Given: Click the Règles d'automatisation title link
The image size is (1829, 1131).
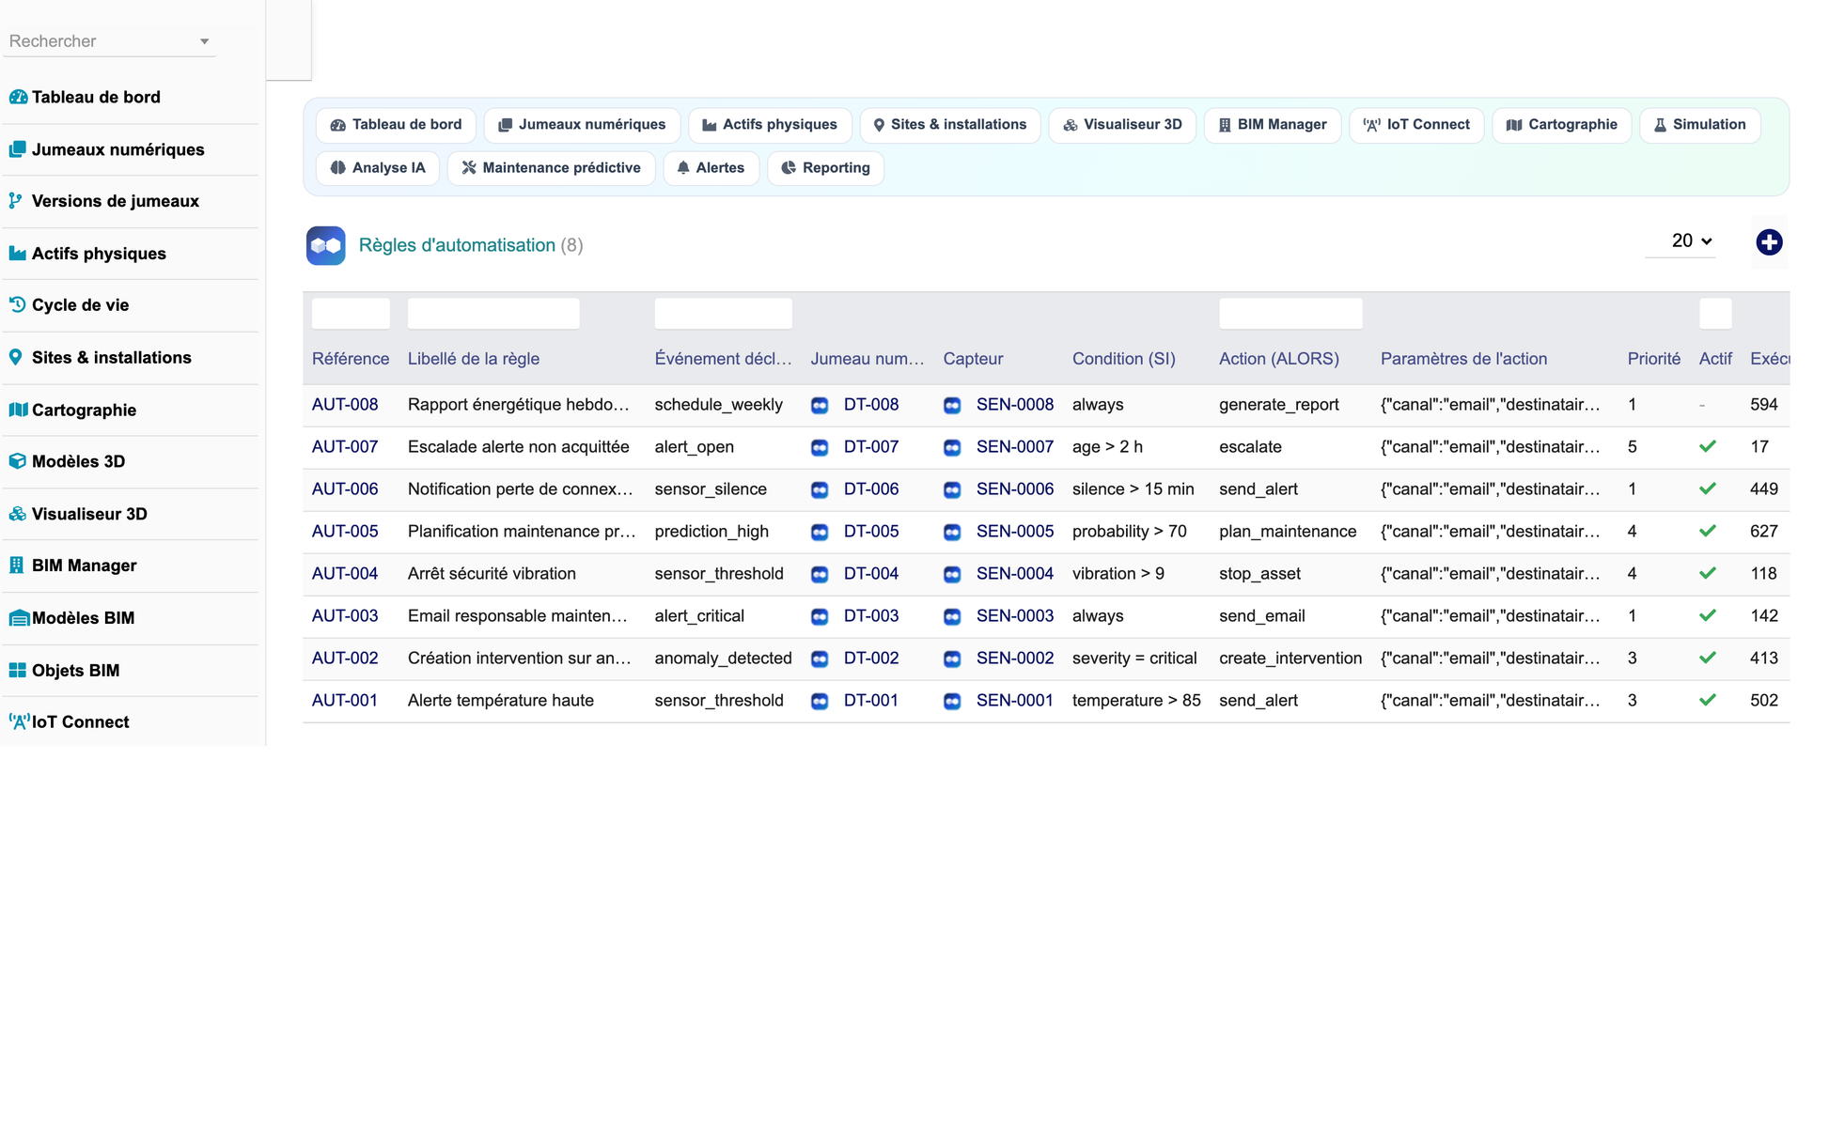Looking at the screenshot, I should [457, 245].
